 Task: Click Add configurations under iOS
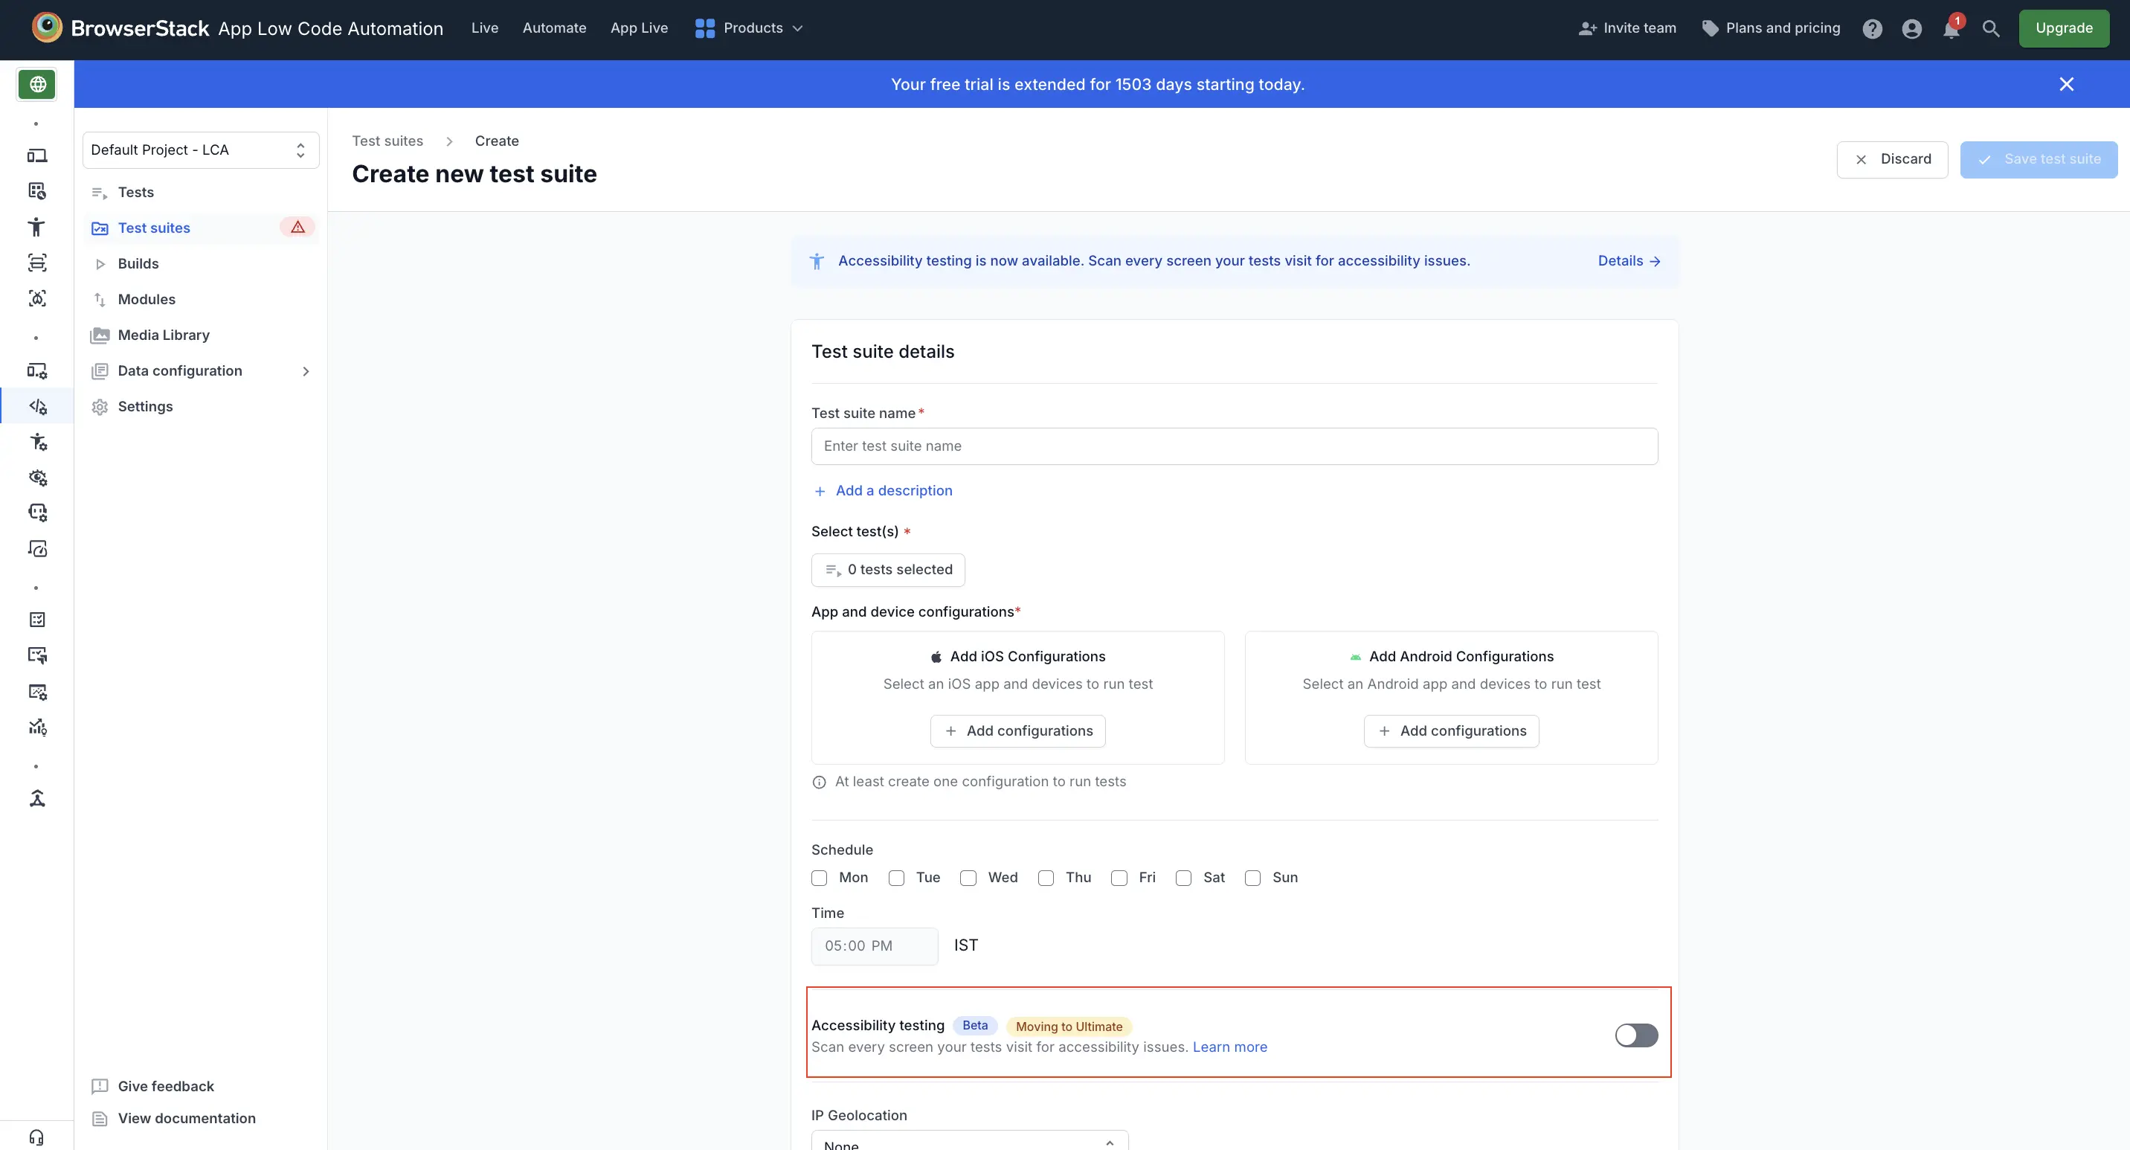point(1018,731)
